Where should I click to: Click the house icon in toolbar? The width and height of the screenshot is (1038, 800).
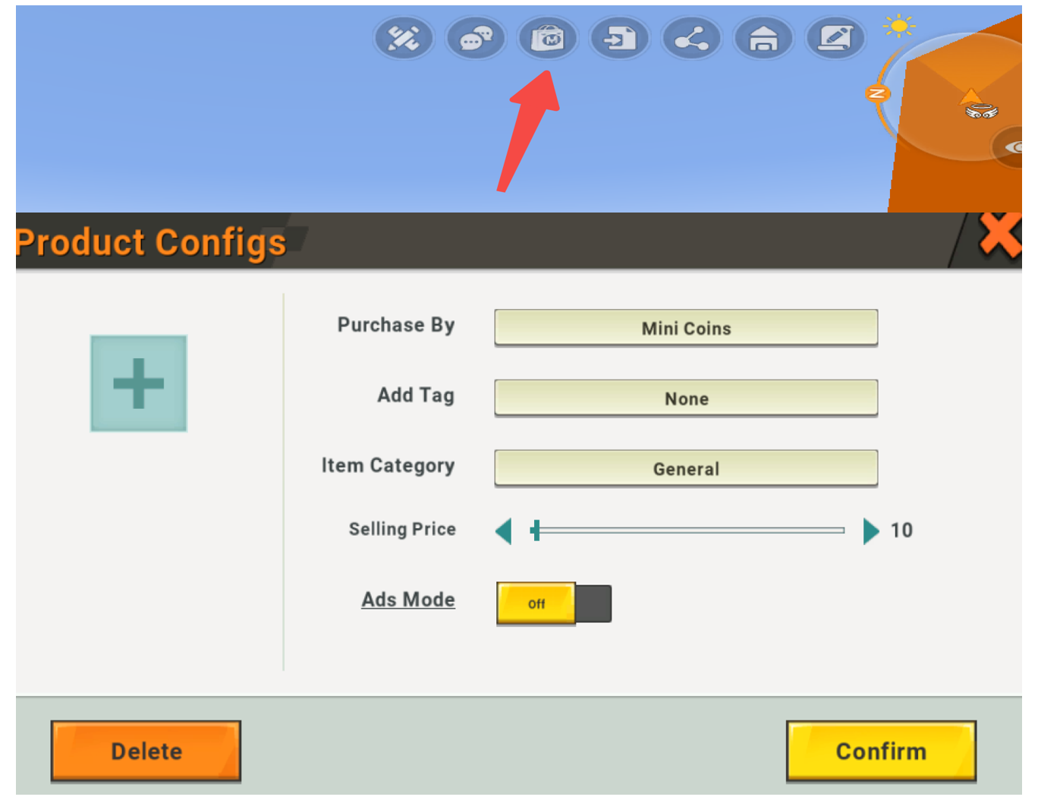763,38
